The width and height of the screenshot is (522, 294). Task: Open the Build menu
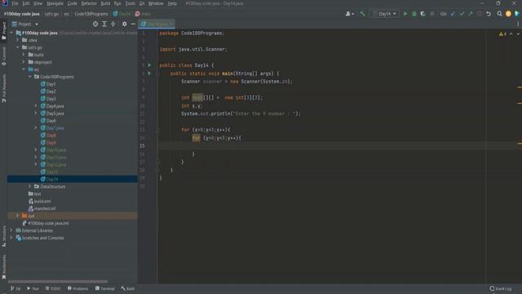pos(105,3)
